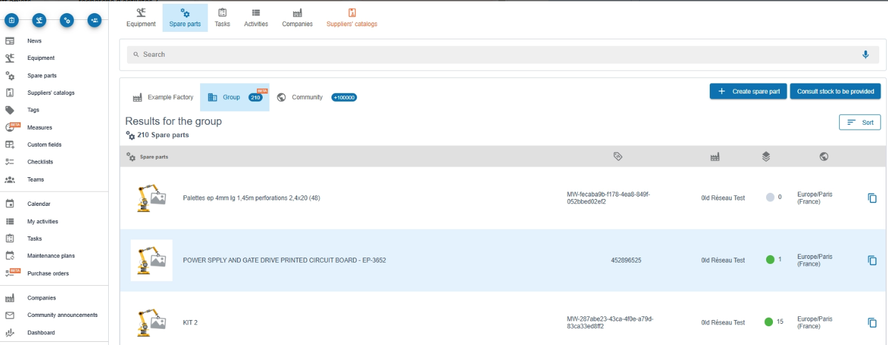Click copy icon for KIT 2 row
The height and width of the screenshot is (345, 888).
pos(872,323)
